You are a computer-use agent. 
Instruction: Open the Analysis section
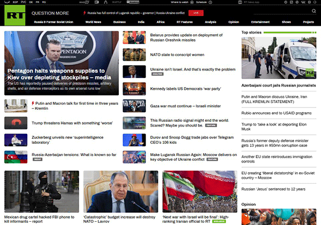coord(210,22)
